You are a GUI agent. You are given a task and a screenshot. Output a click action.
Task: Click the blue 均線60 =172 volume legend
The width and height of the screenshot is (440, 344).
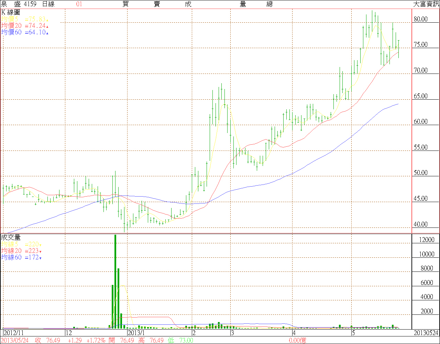point(20,257)
